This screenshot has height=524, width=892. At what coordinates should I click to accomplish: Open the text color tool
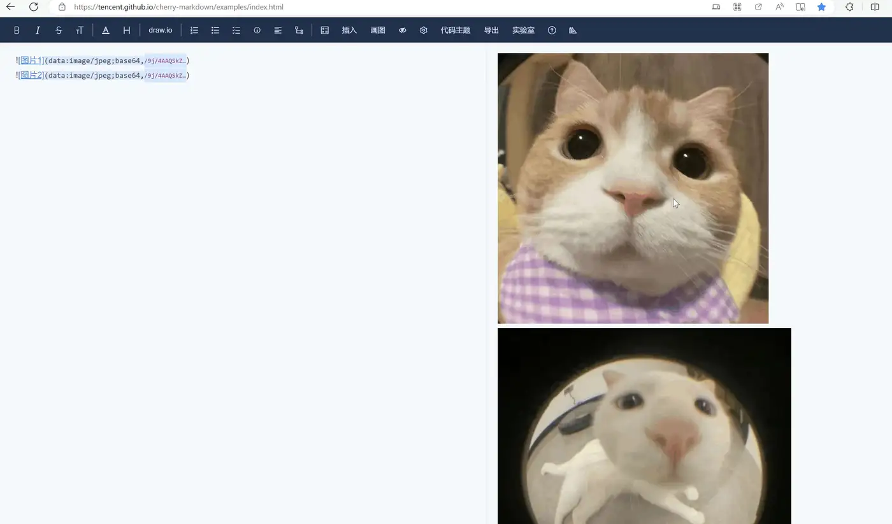click(x=106, y=31)
